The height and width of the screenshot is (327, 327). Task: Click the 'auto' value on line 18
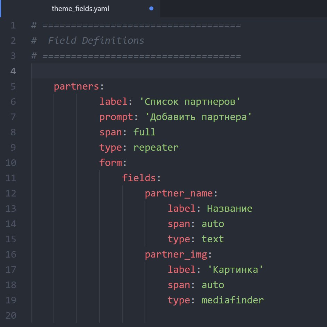click(213, 285)
